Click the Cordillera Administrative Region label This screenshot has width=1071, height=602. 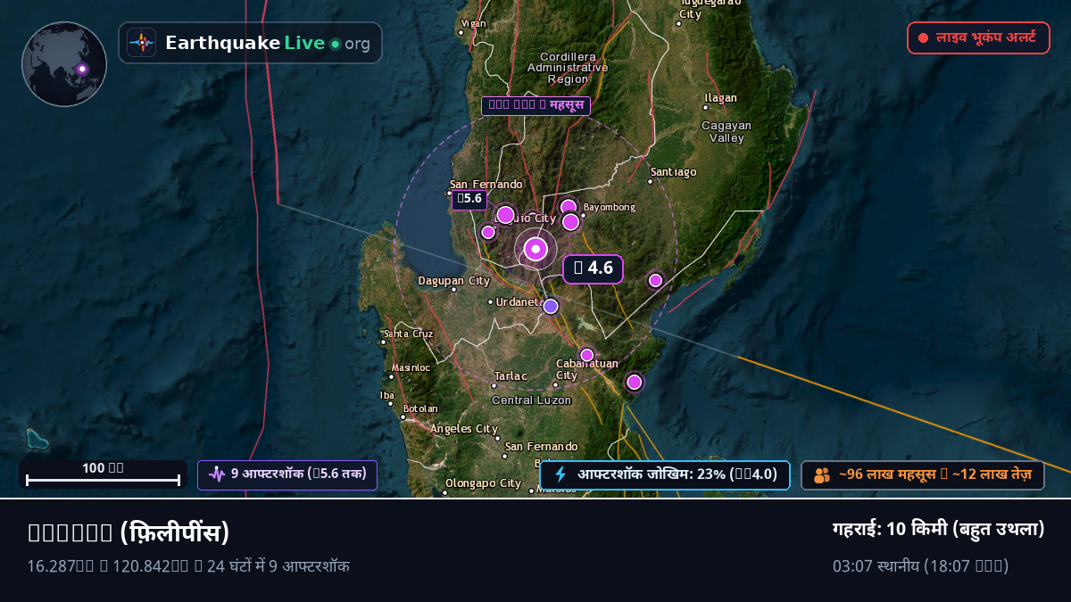568,68
